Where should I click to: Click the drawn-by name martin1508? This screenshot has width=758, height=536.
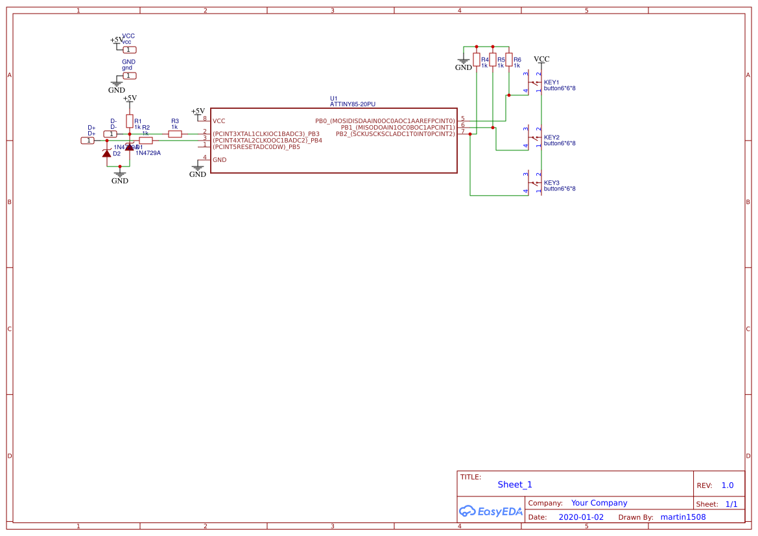(683, 517)
